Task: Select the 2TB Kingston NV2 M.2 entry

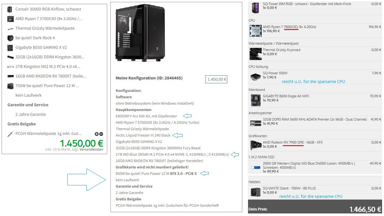Action: coord(48,67)
